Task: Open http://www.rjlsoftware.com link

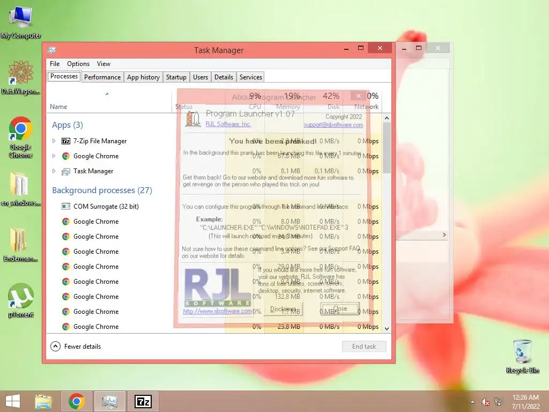Action: [217, 311]
